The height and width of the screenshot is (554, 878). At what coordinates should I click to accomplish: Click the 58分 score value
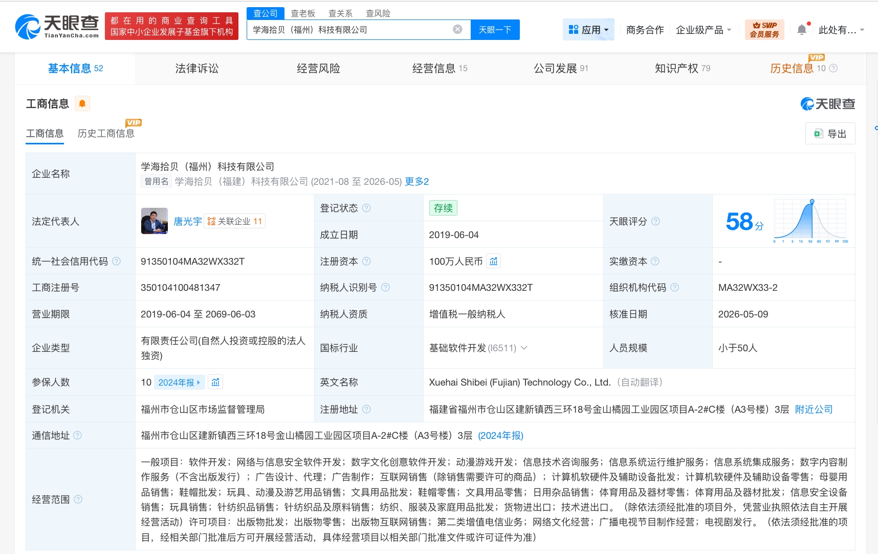click(x=744, y=222)
